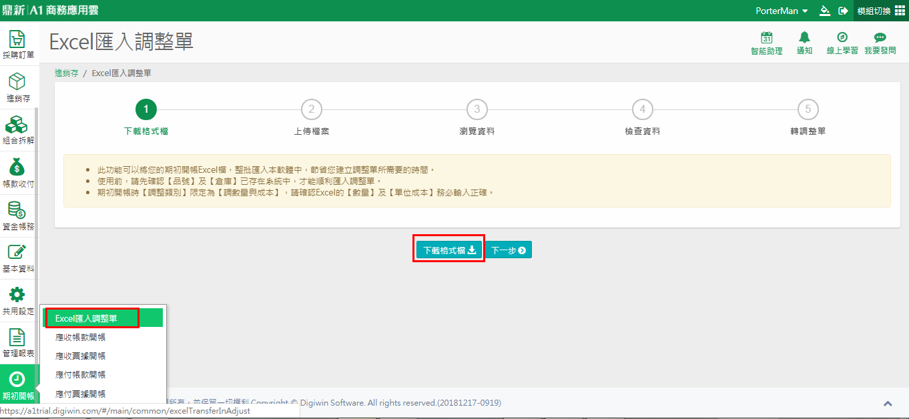This screenshot has width=909, height=419.
Task: Open the 組合拆解 sidebar module
Action: pos(18,130)
